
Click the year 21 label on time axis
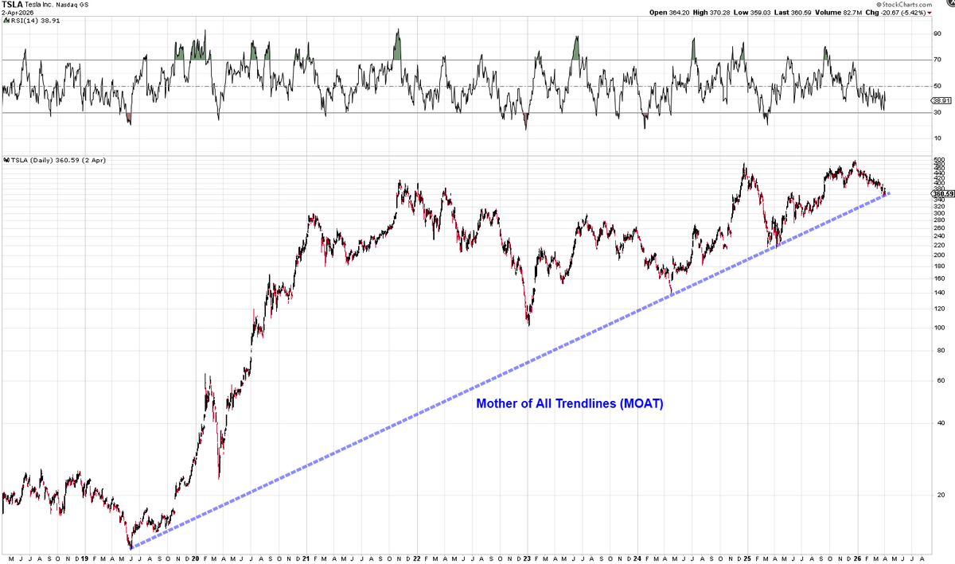pos(306,559)
